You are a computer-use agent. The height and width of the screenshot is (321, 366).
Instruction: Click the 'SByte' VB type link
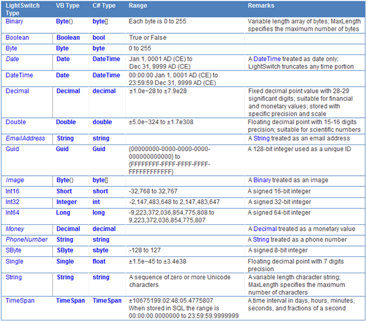(x=65, y=250)
